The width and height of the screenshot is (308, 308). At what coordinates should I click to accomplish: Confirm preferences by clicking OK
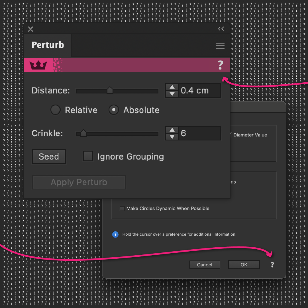click(244, 265)
